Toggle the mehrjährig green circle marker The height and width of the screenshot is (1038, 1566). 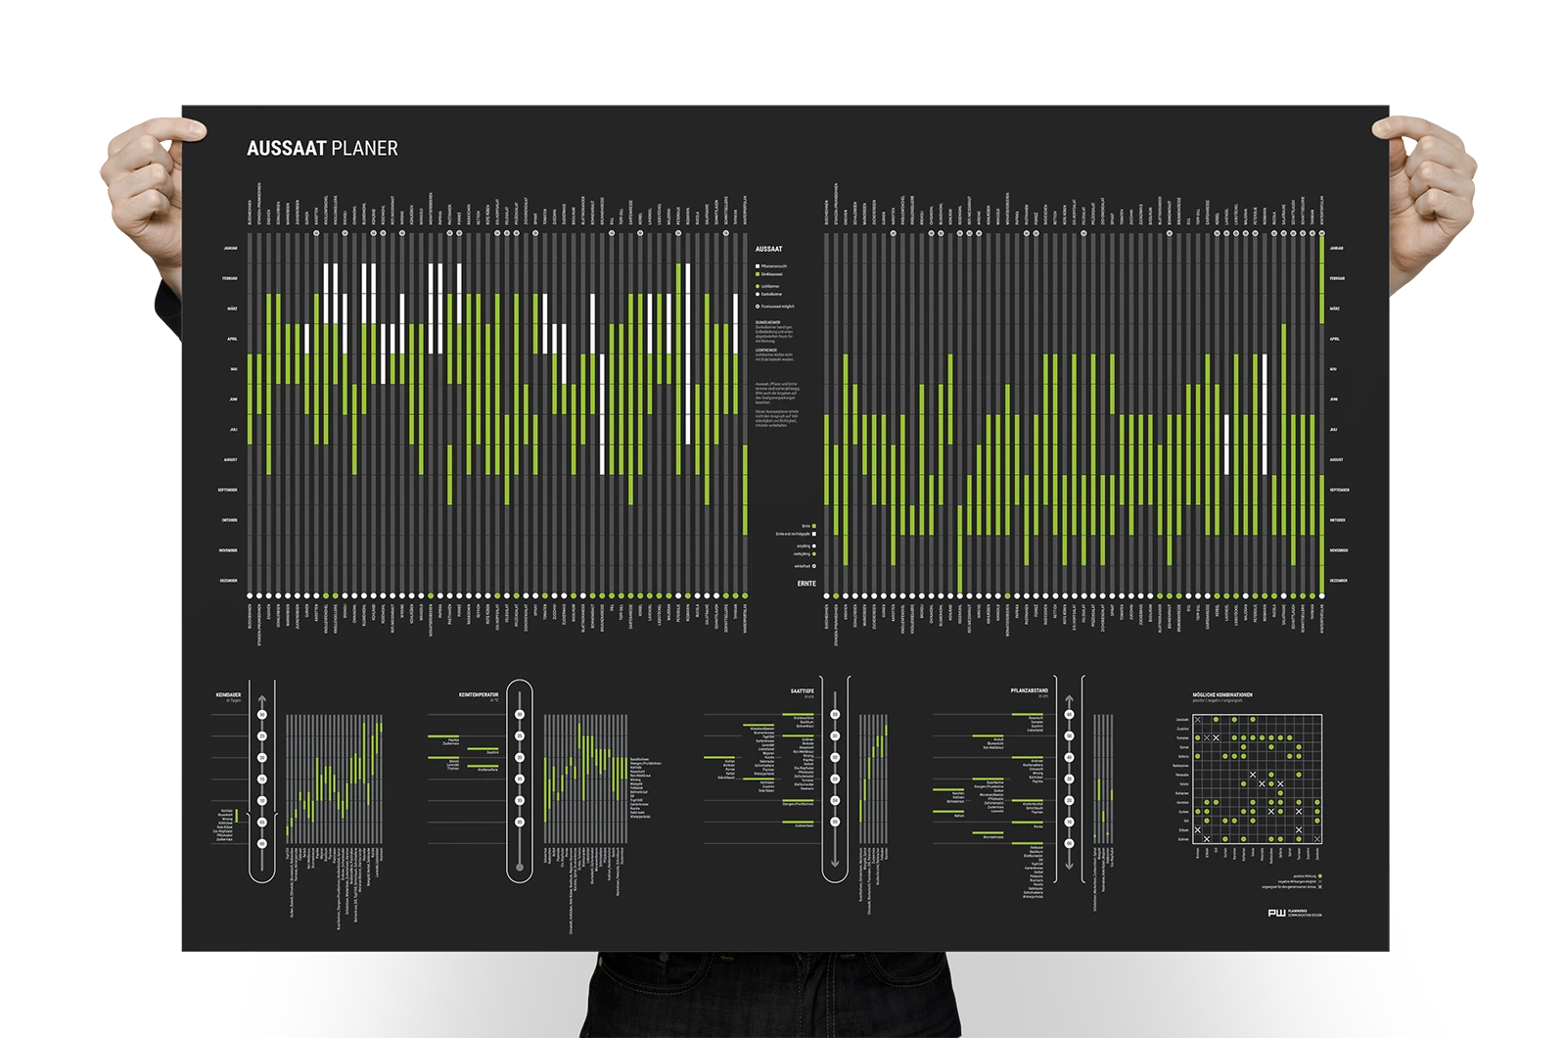coord(815,553)
